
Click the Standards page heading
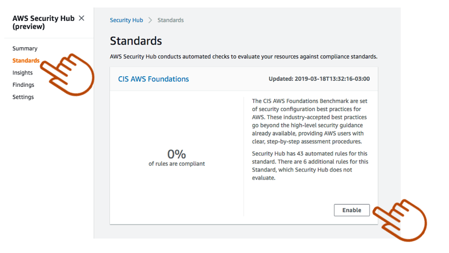coord(136,41)
